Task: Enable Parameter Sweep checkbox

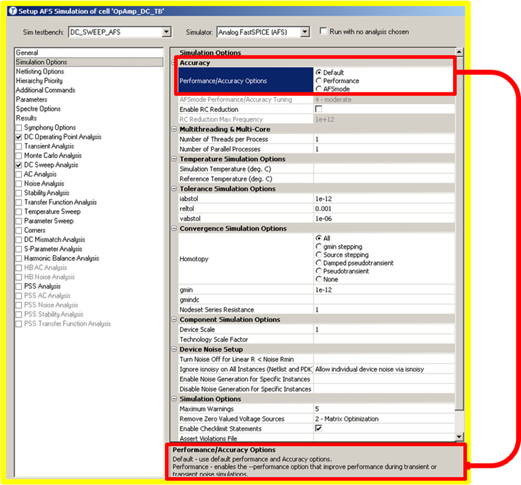Action: click(19, 221)
